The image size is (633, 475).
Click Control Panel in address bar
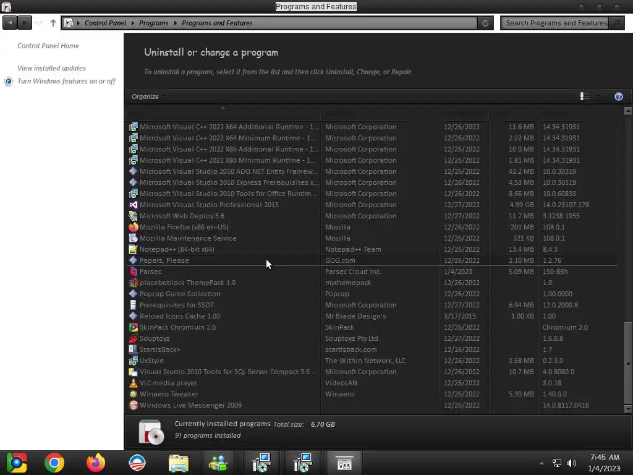[105, 23]
